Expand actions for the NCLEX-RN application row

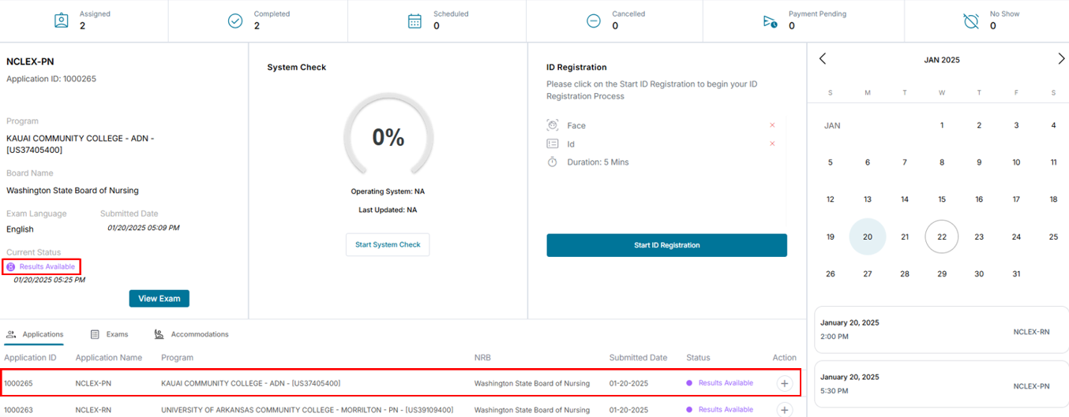(784, 410)
